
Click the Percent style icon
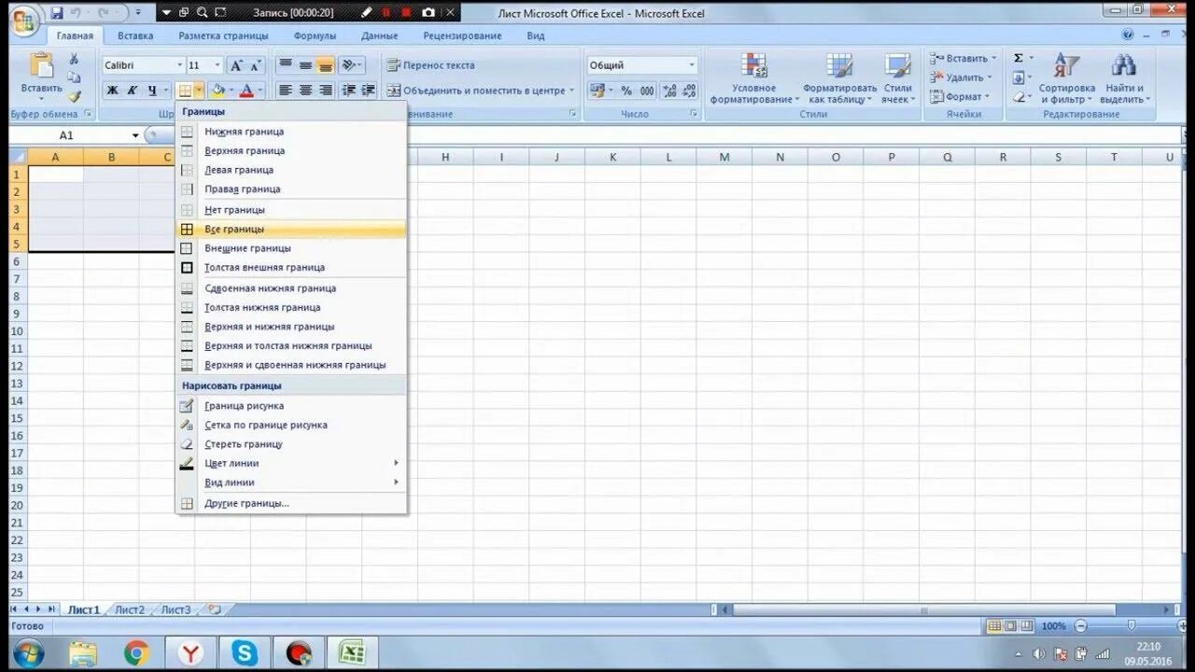tap(626, 91)
